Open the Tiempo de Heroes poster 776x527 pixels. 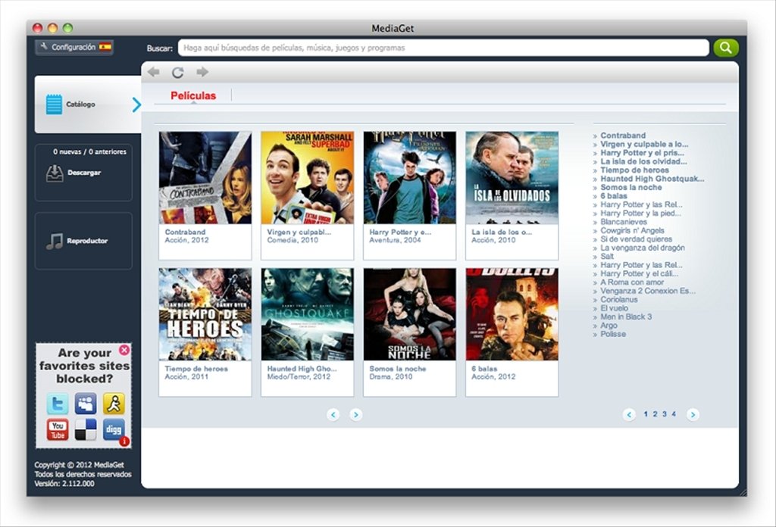(205, 314)
